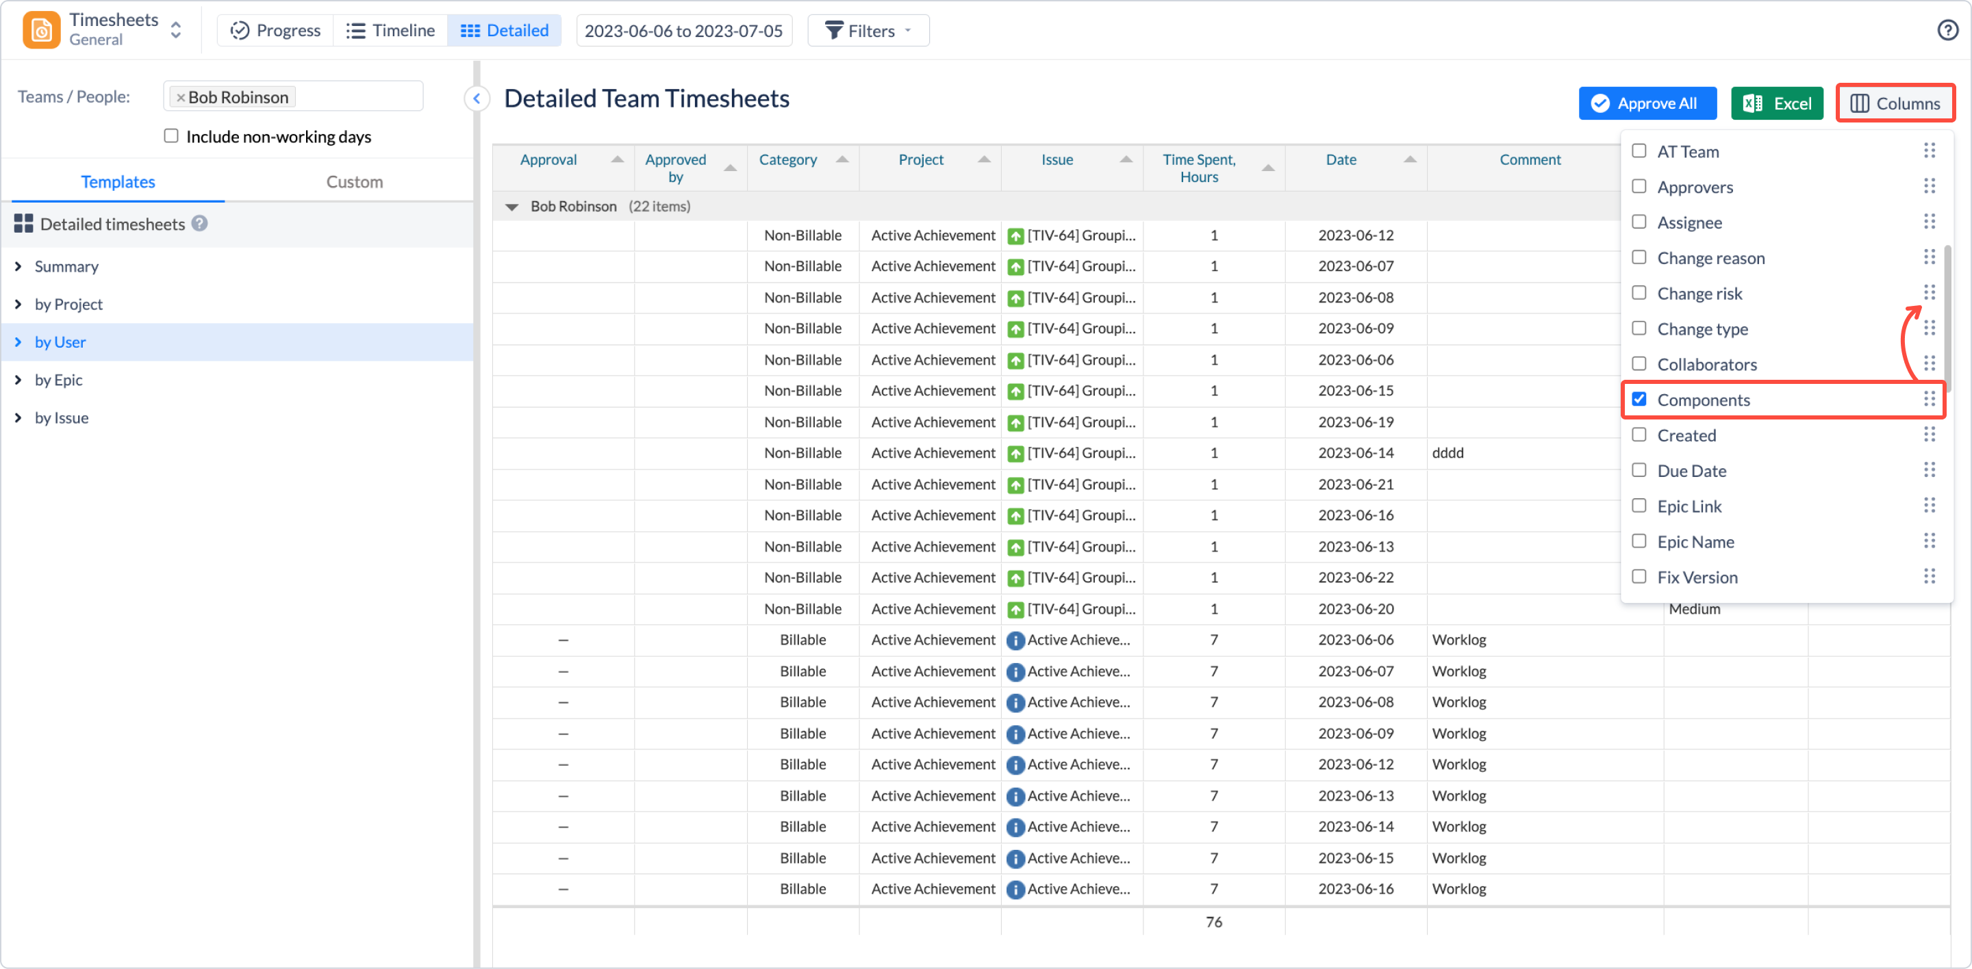This screenshot has height=969, width=1972.
Task: Click the help question mark icon top right
Action: click(1947, 31)
